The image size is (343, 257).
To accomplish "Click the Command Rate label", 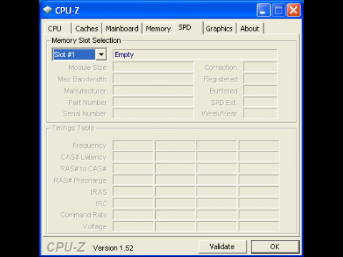I will coord(84,215).
